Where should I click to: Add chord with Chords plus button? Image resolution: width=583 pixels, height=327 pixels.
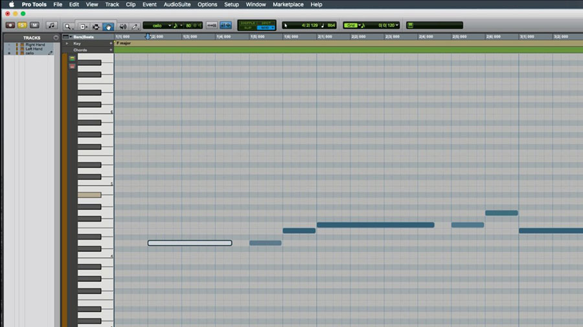click(111, 50)
